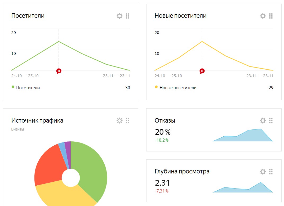Screen dimensions: 284x206
Task: Click red note marker on Посетители chart
Action: pyautogui.click(x=59, y=71)
